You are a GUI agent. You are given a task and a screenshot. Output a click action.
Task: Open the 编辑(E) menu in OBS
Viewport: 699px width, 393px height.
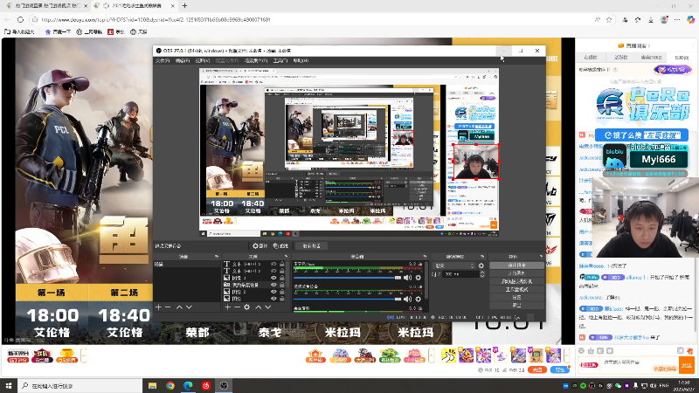(x=183, y=60)
